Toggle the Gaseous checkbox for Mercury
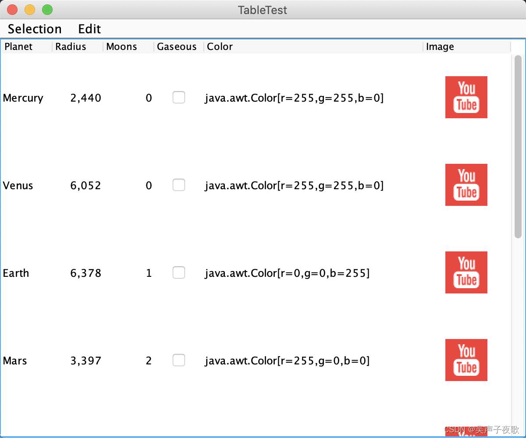526x438 pixels. (179, 97)
